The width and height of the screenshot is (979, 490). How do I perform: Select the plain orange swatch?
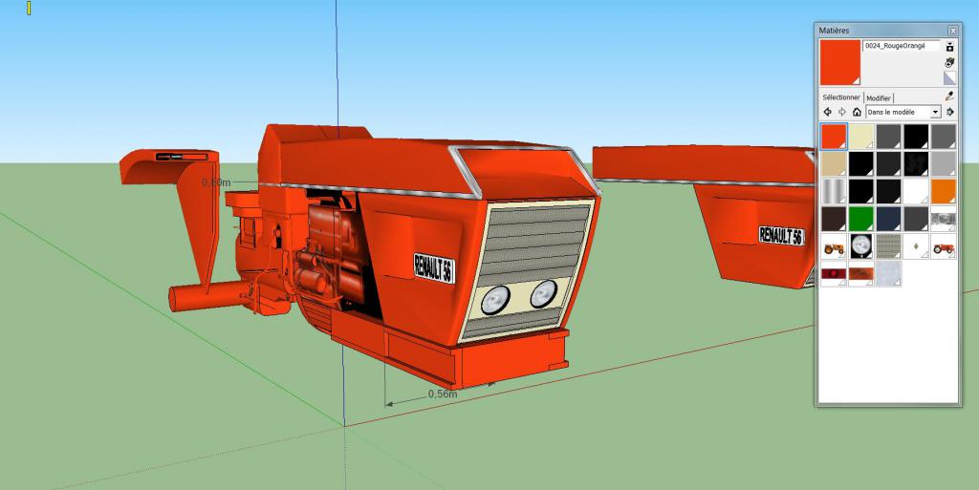click(x=944, y=191)
